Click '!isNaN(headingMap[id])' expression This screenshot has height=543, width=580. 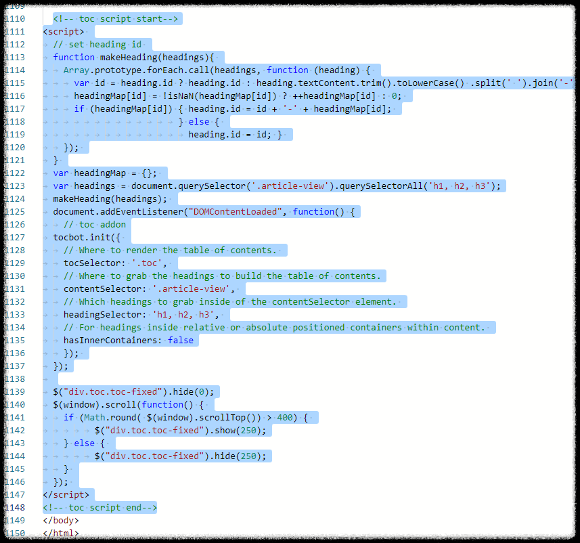pyautogui.click(x=219, y=96)
